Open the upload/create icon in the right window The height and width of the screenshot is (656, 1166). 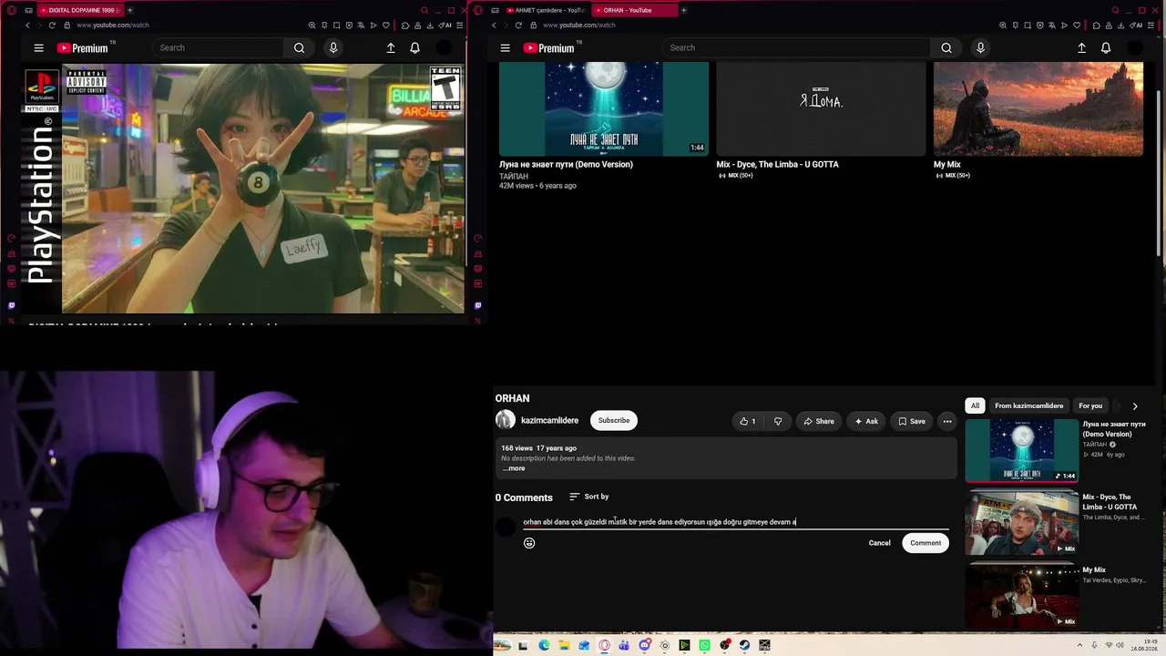coord(1081,48)
